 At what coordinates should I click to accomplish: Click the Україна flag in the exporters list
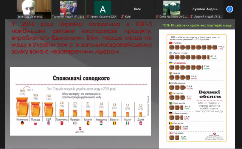(171, 63)
